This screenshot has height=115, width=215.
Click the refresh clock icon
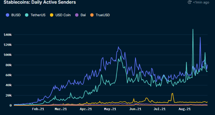pyautogui.click(x=190, y=2)
